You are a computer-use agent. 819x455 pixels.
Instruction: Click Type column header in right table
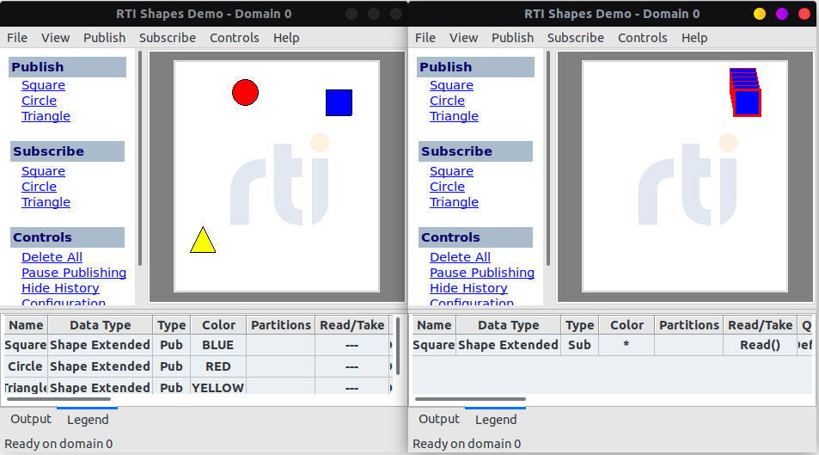coord(580,325)
